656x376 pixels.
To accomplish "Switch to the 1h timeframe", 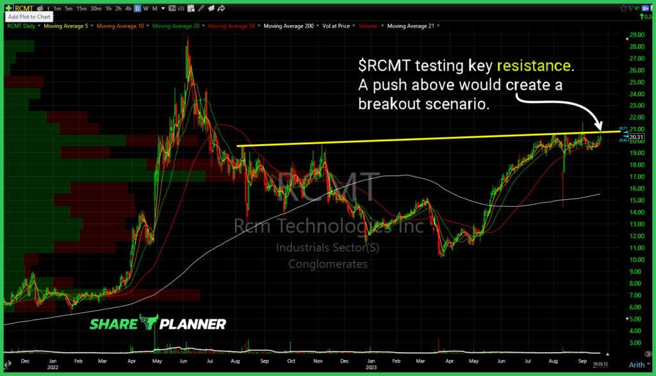I will pyautogui.click(x=109, y=9).
